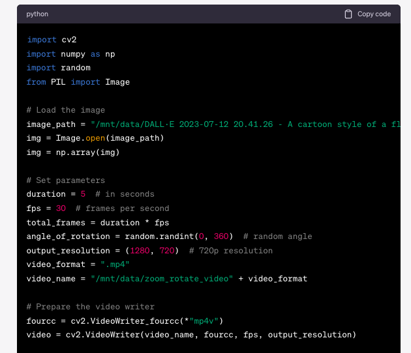Click the line 'import numpy as np'

point(70,54)
